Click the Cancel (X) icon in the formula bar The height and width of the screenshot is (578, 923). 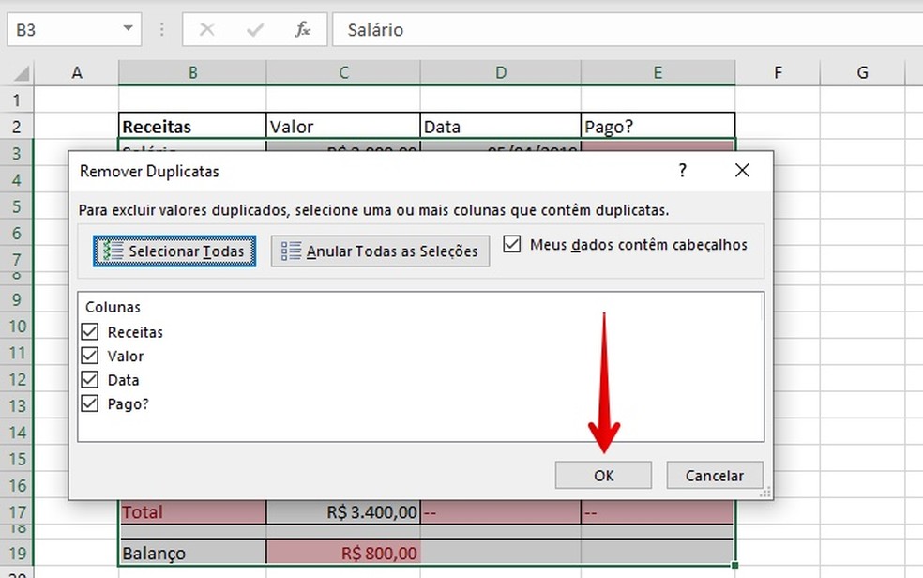(x=208, y=29)
